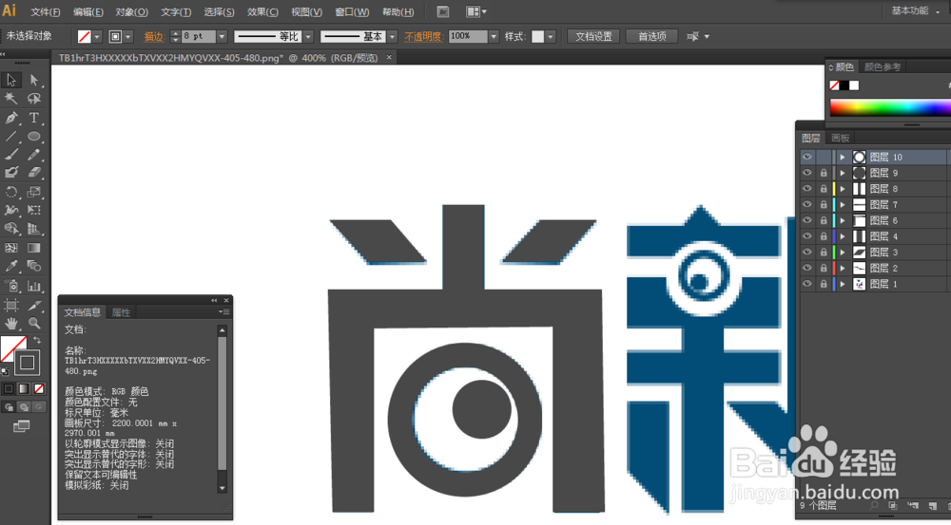
Task: Select the Magic Wand tool
Action: pos(10,98)
